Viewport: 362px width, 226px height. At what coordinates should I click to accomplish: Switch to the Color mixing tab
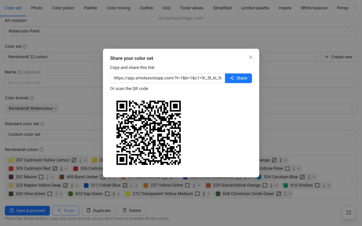pos(118,8)
